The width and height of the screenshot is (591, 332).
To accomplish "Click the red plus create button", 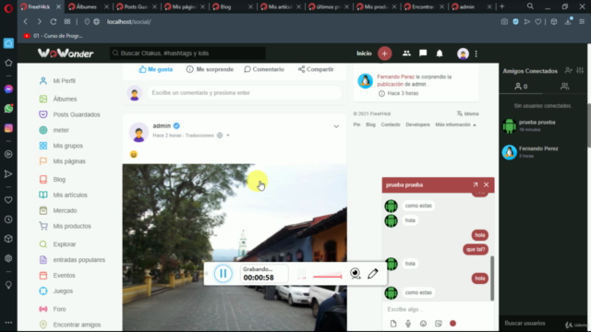I will (x=384, y=53).
